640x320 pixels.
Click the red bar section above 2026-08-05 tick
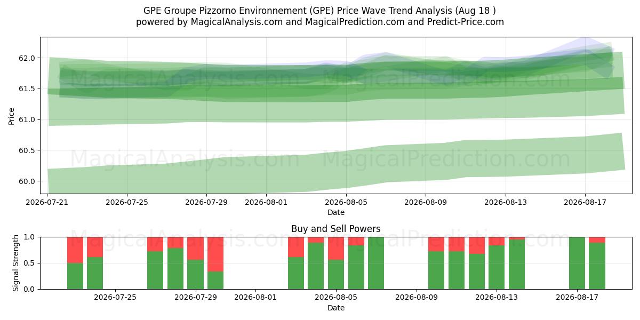point(336,249)
